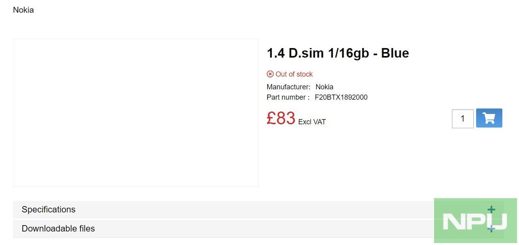Viewport: 519px width, 245px height.
Task: Open the Nokia breadcrumb link
Action: 23,10
